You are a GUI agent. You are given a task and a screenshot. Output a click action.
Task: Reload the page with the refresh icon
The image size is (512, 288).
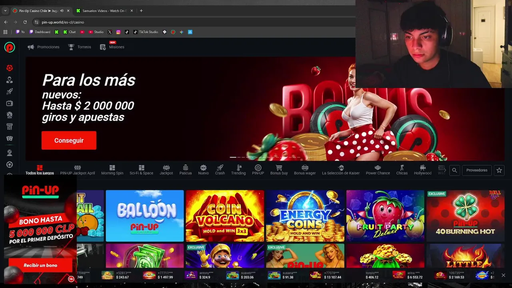(25, 22)
